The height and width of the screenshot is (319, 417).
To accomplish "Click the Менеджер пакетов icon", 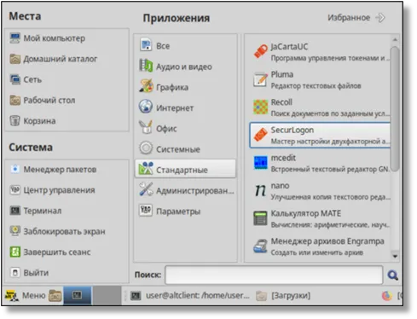I will (14, 169).
